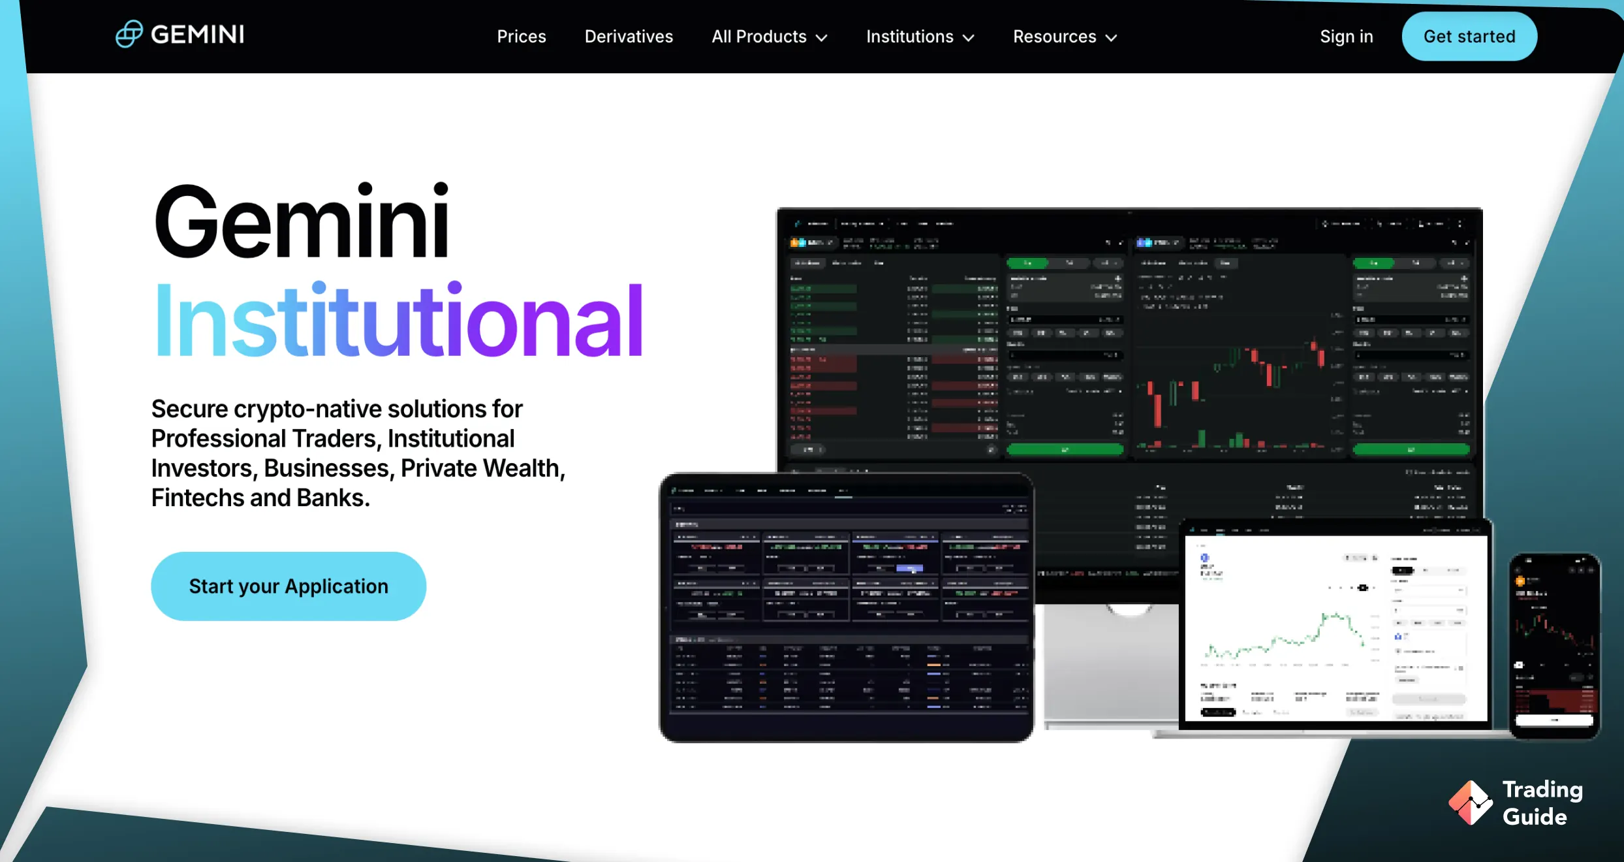Click the Gemini logo icon
The height and width of the screenshot is (862, 1624).
(126, 35)
